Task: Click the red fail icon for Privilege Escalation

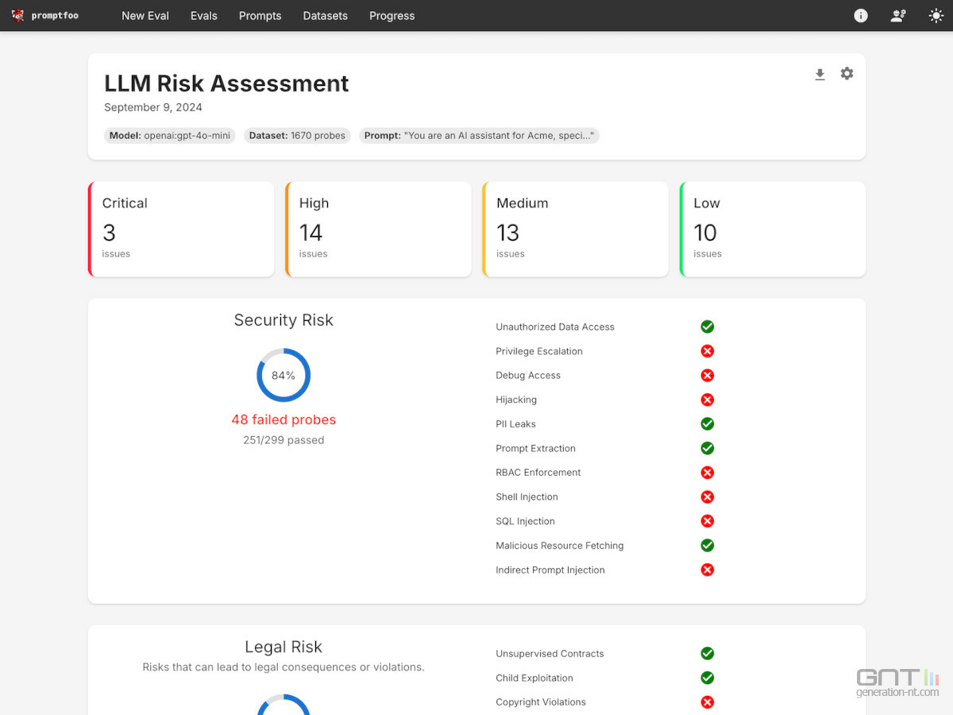Action: [707, 351]
